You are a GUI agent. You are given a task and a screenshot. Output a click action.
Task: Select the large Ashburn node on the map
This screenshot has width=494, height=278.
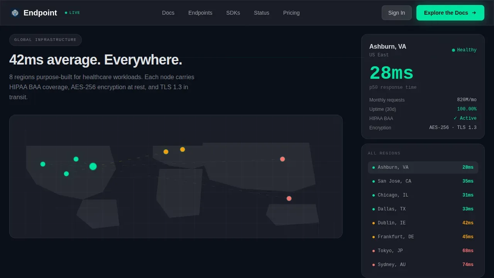pyautogui.click(x=93, y=166)
